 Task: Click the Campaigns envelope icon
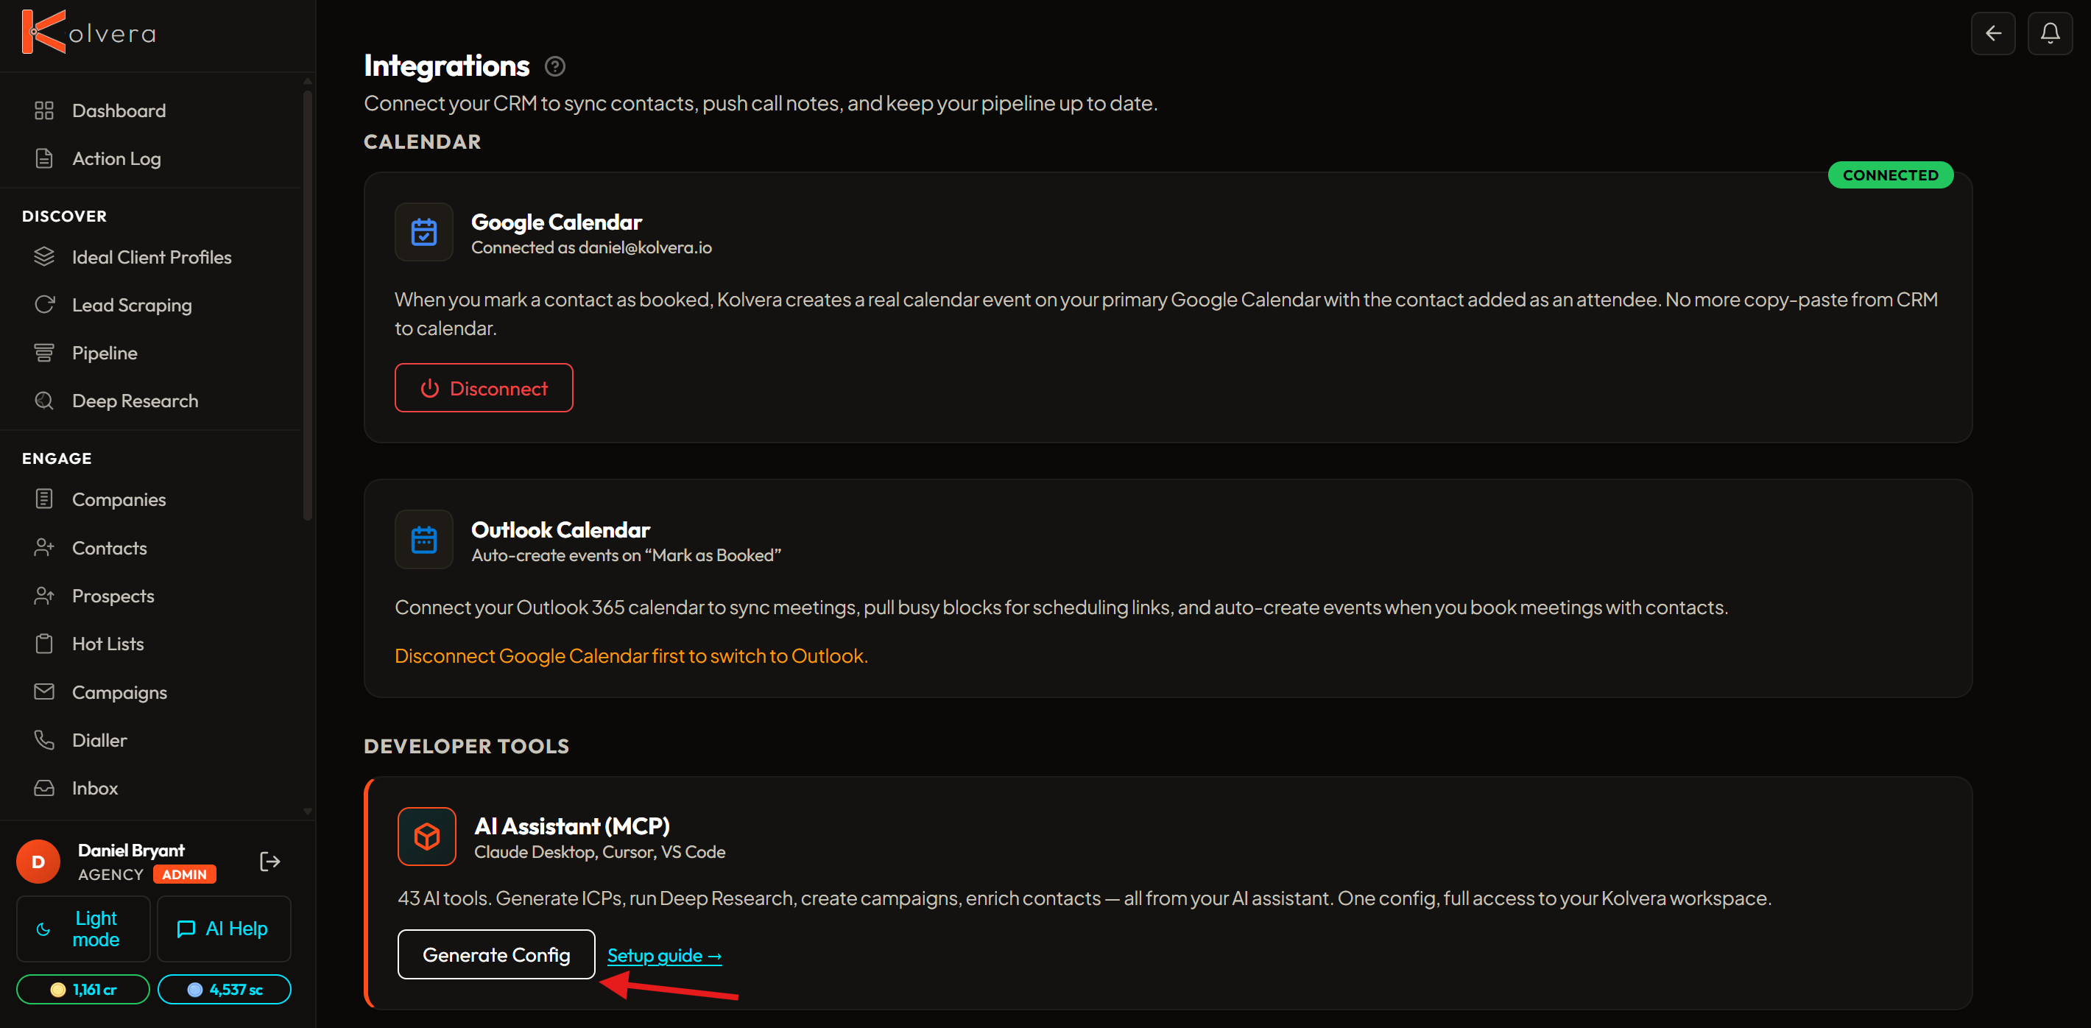(x=44, y=691)
